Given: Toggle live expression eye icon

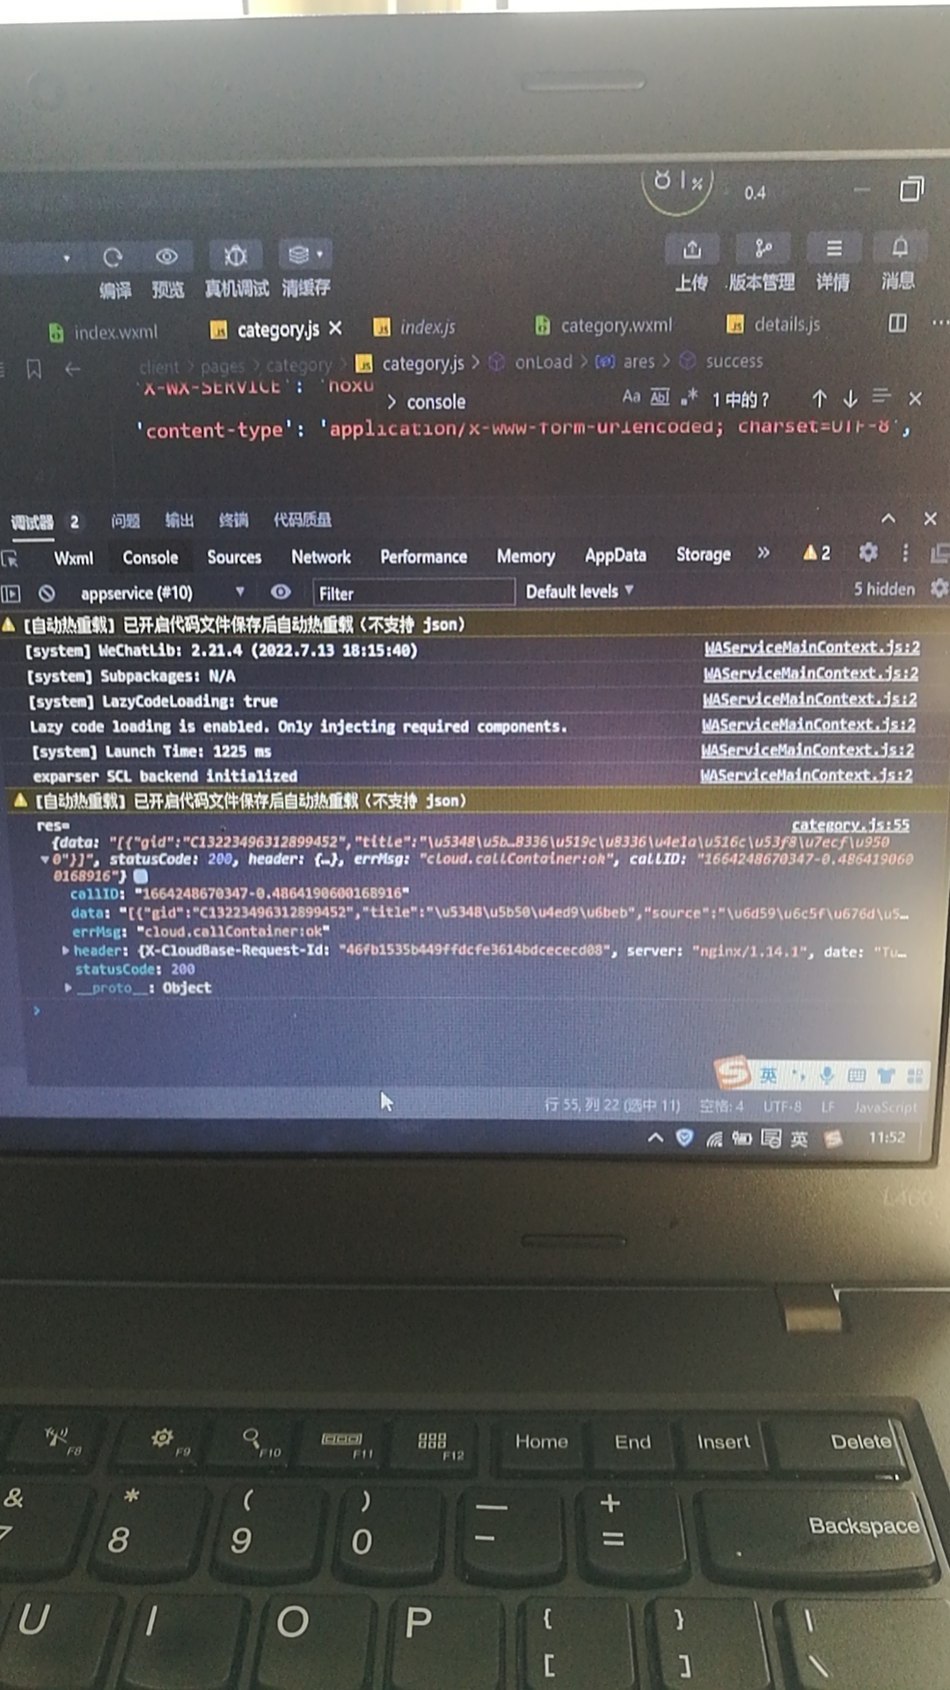Looking at the screenshot, I should tap(281, 591).
